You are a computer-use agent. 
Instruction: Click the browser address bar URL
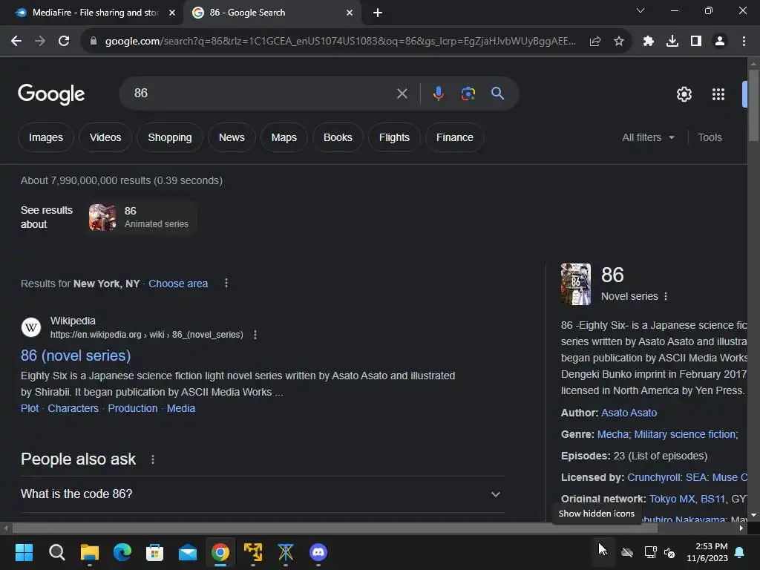pos(340,42)
